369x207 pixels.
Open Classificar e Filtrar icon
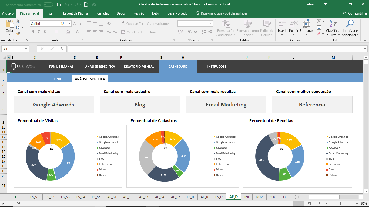point(333,24)
